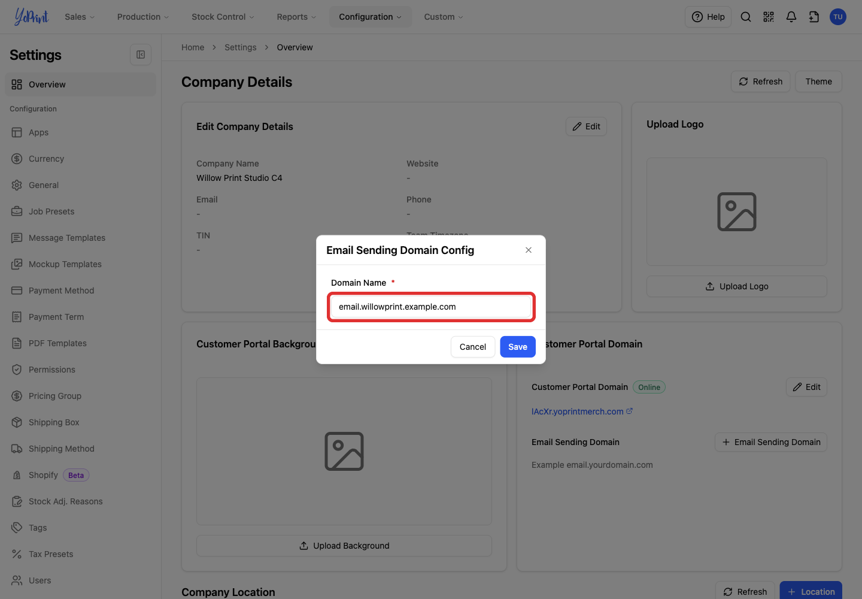Add an Email Sending Domain
The height and width of the screenshot is (599, 862).
pyautogui.click(x=771, y=442)
